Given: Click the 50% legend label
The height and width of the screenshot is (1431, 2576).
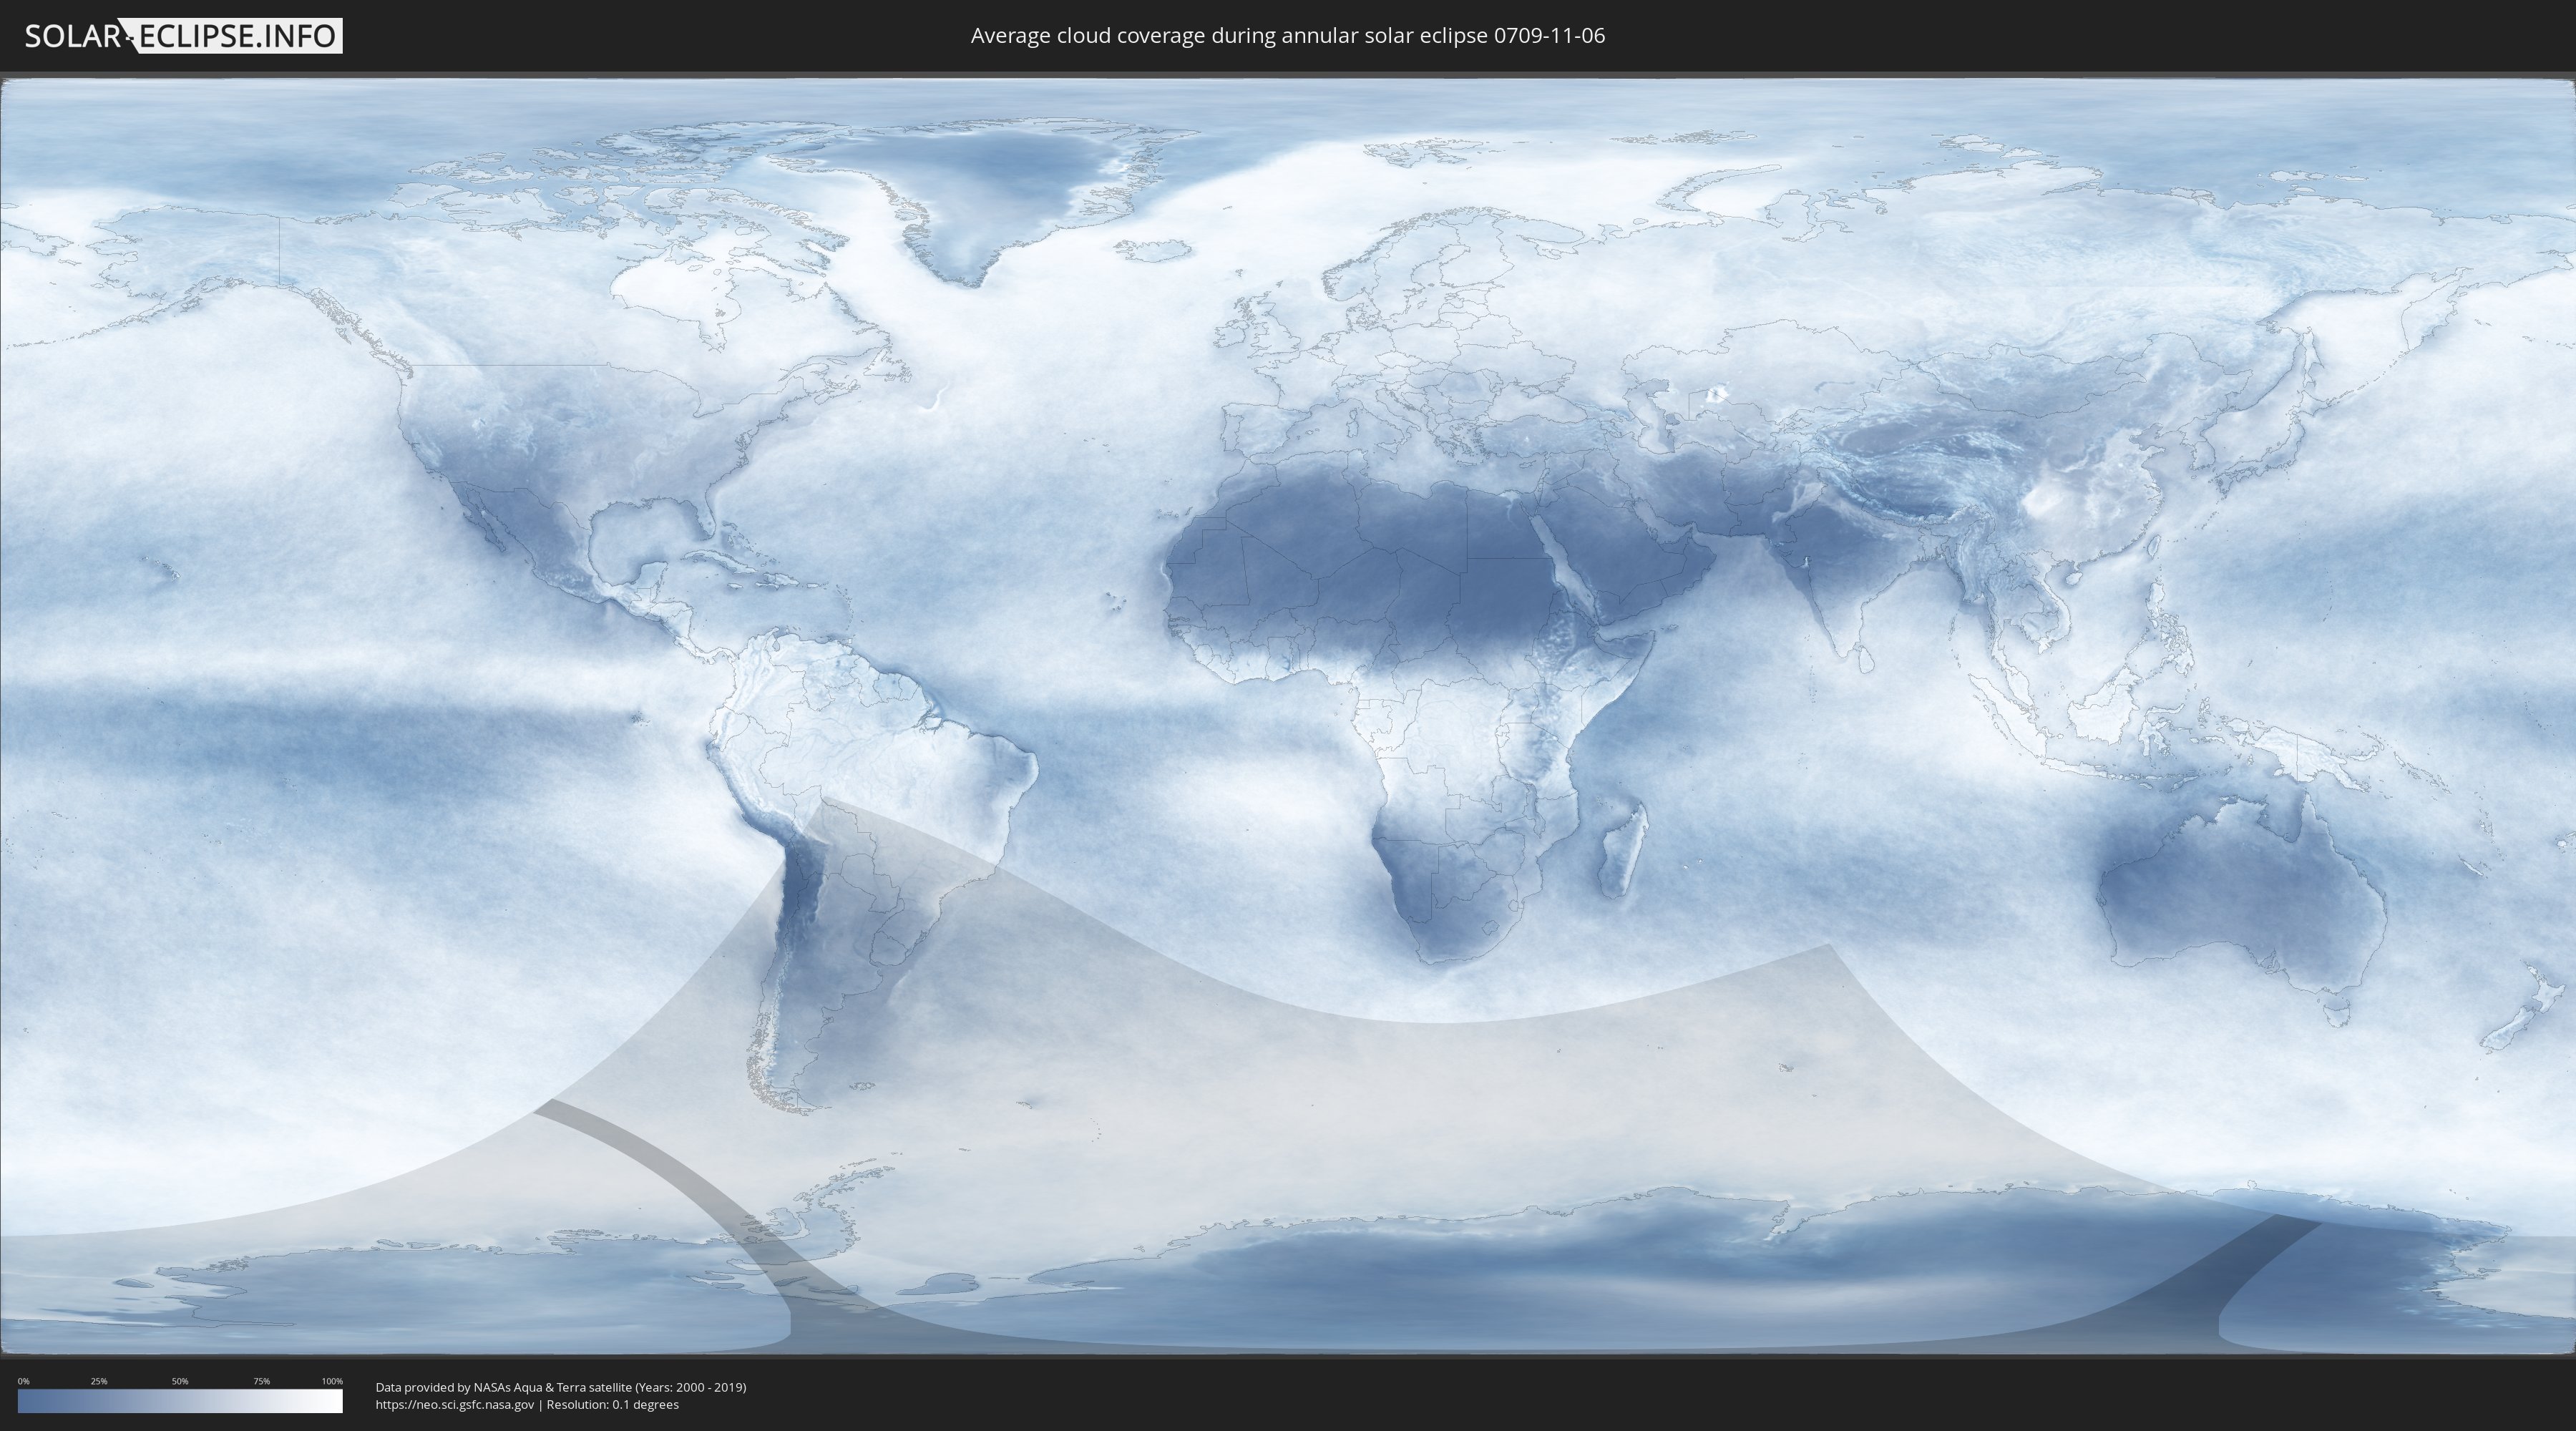Looking at the screenshot, I should click(x=180, y=1381).
